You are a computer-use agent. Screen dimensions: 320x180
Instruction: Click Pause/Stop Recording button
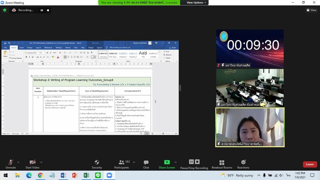click(x=194, y=164)
